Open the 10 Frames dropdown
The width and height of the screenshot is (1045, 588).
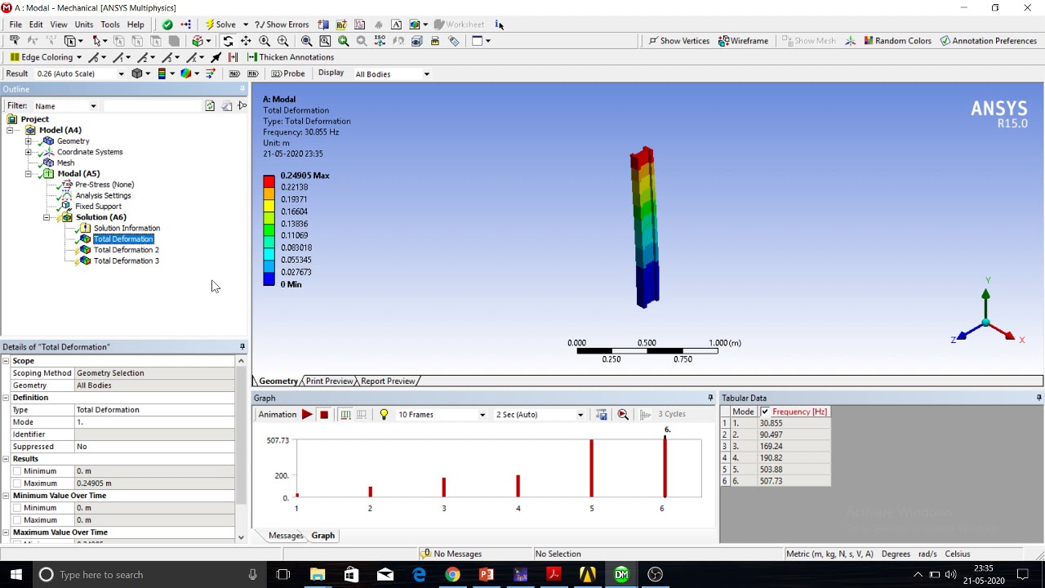pos(482,415)
